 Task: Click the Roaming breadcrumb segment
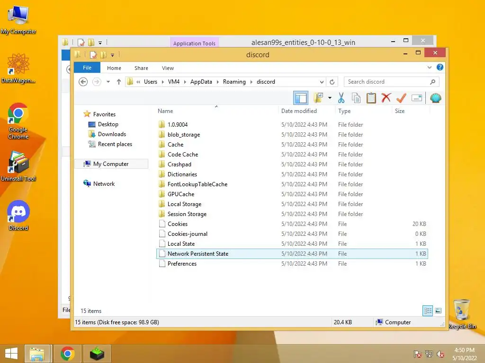point(234,82)
